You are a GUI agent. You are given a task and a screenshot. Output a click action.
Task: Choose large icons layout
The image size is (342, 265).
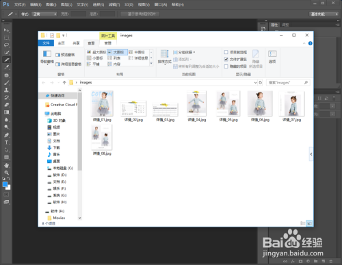(117, 52)
